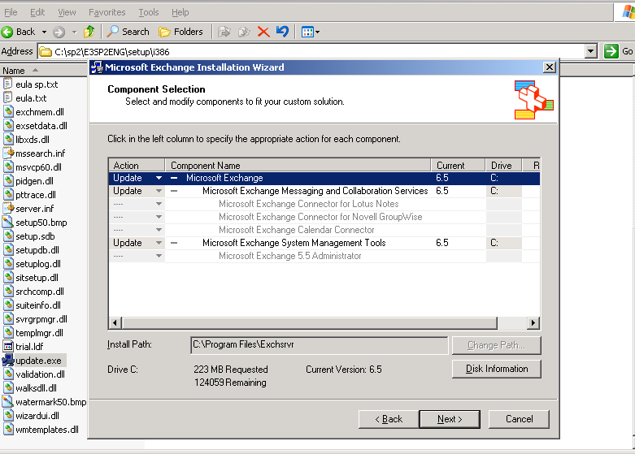This screenshot has width=635, height=454.
Task: Cancel the Exchange Installation Wizard
Action: click(519, 419)
